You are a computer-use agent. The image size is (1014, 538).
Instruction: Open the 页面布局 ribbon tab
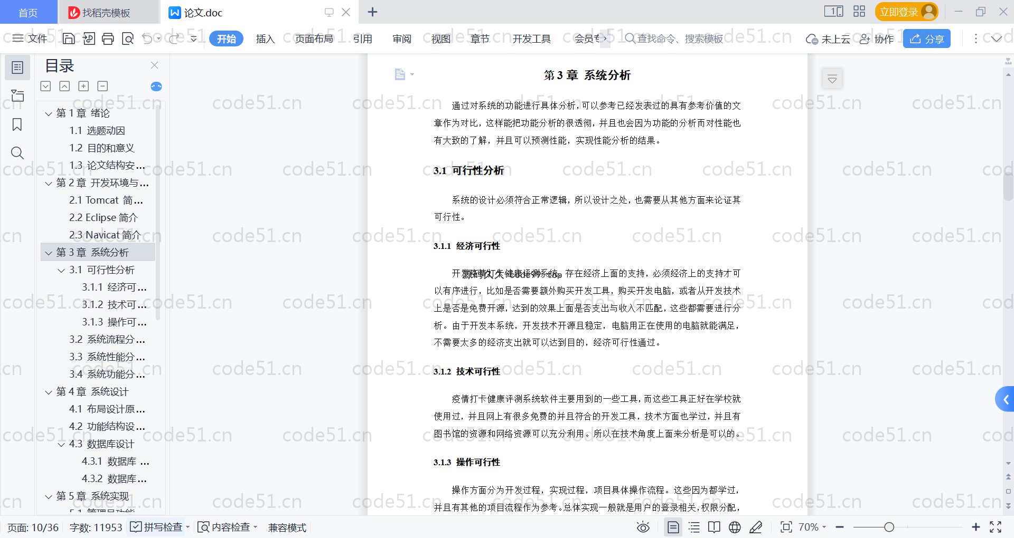point(314,39)
